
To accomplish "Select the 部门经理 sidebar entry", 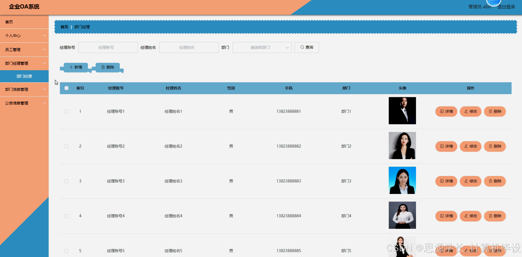I will tap(24, 76).
